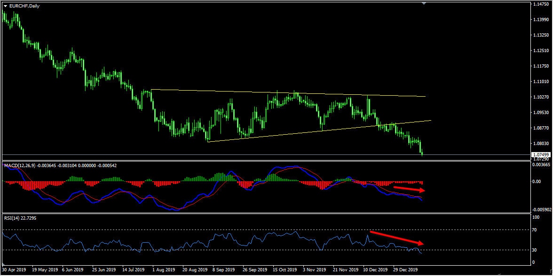The image size is (553, 276).
Task: Click the 1 Aug 2019 date label
Action: 164,269
